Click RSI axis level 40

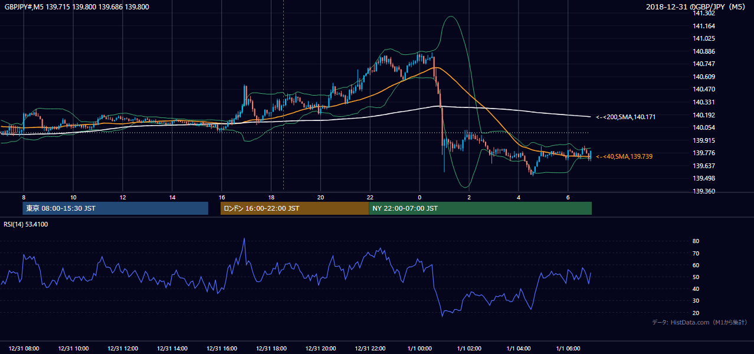[x=696, y=289]
